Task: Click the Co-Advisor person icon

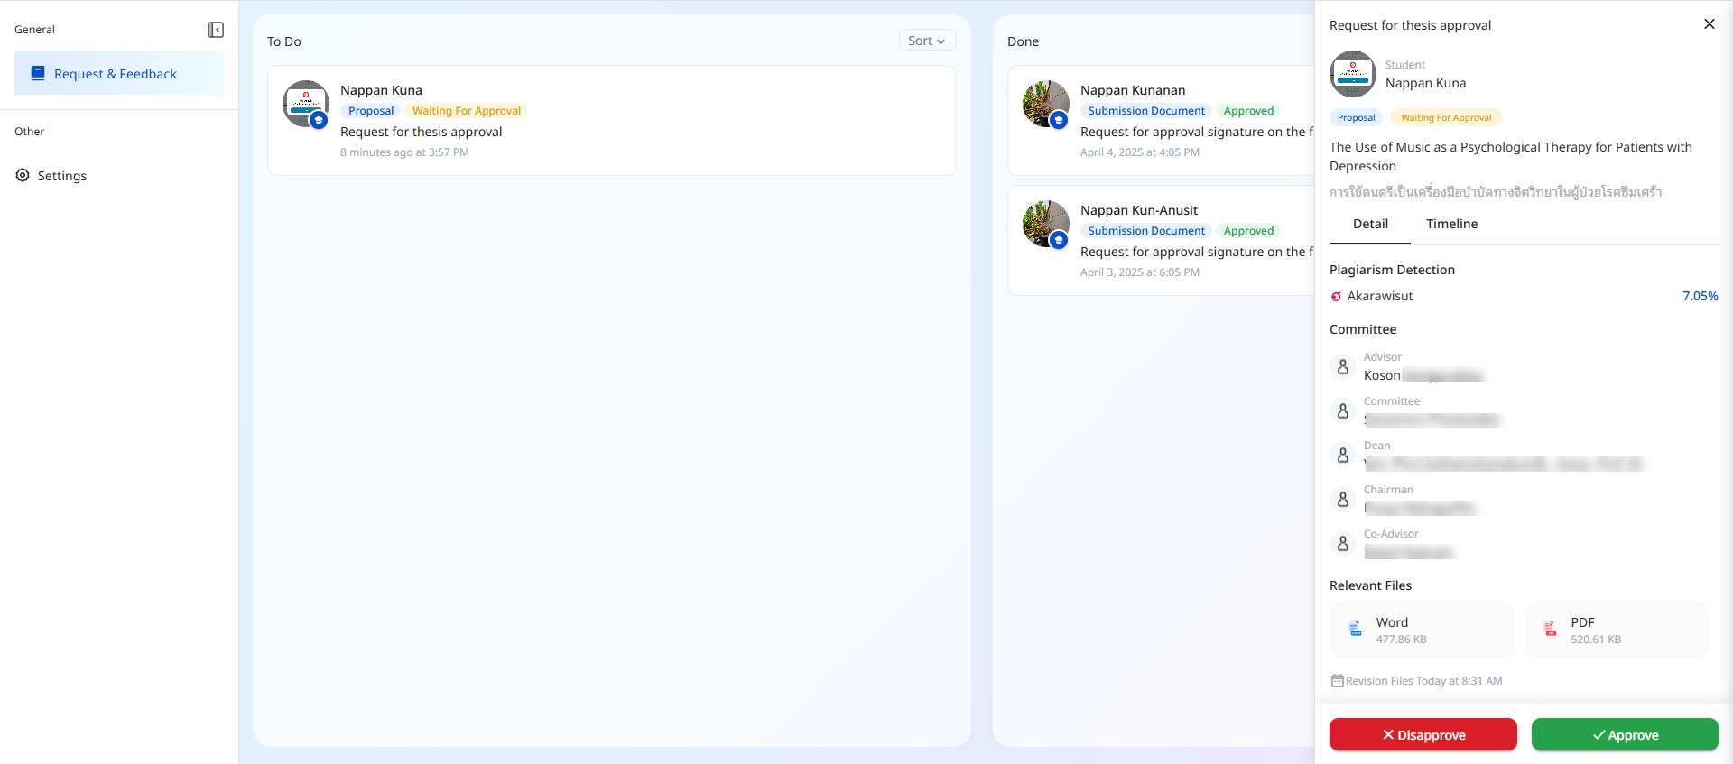Action: pyautogui.click(x=1343, y=544)
